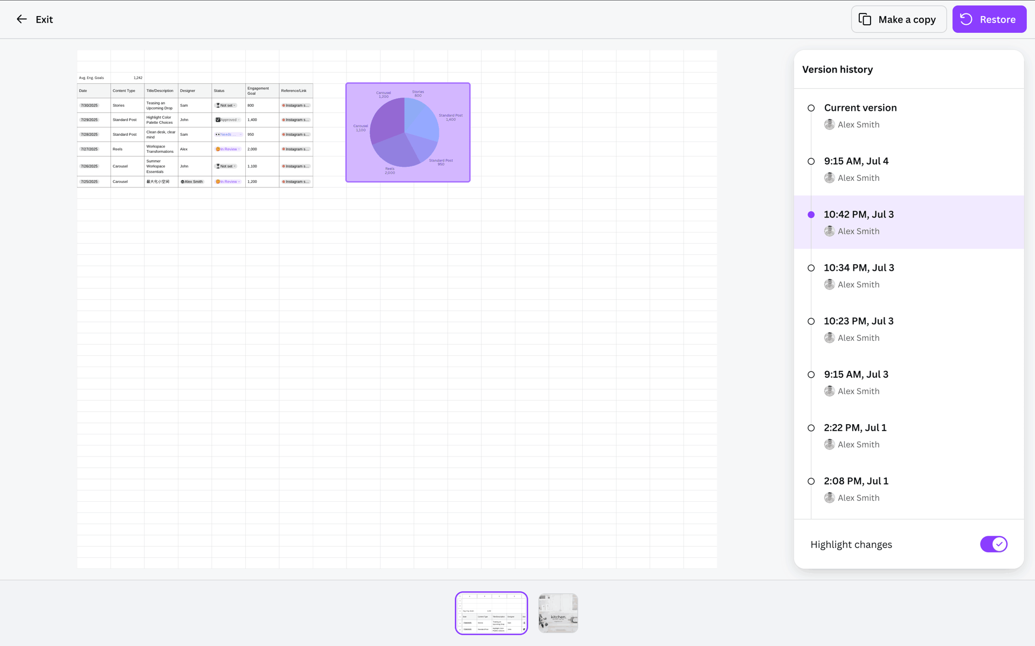Open Not set status dropdown for 7/30/2025 row
Image resolution: width=1035 pixels, height=646 pixels.
tap(226, 106)
